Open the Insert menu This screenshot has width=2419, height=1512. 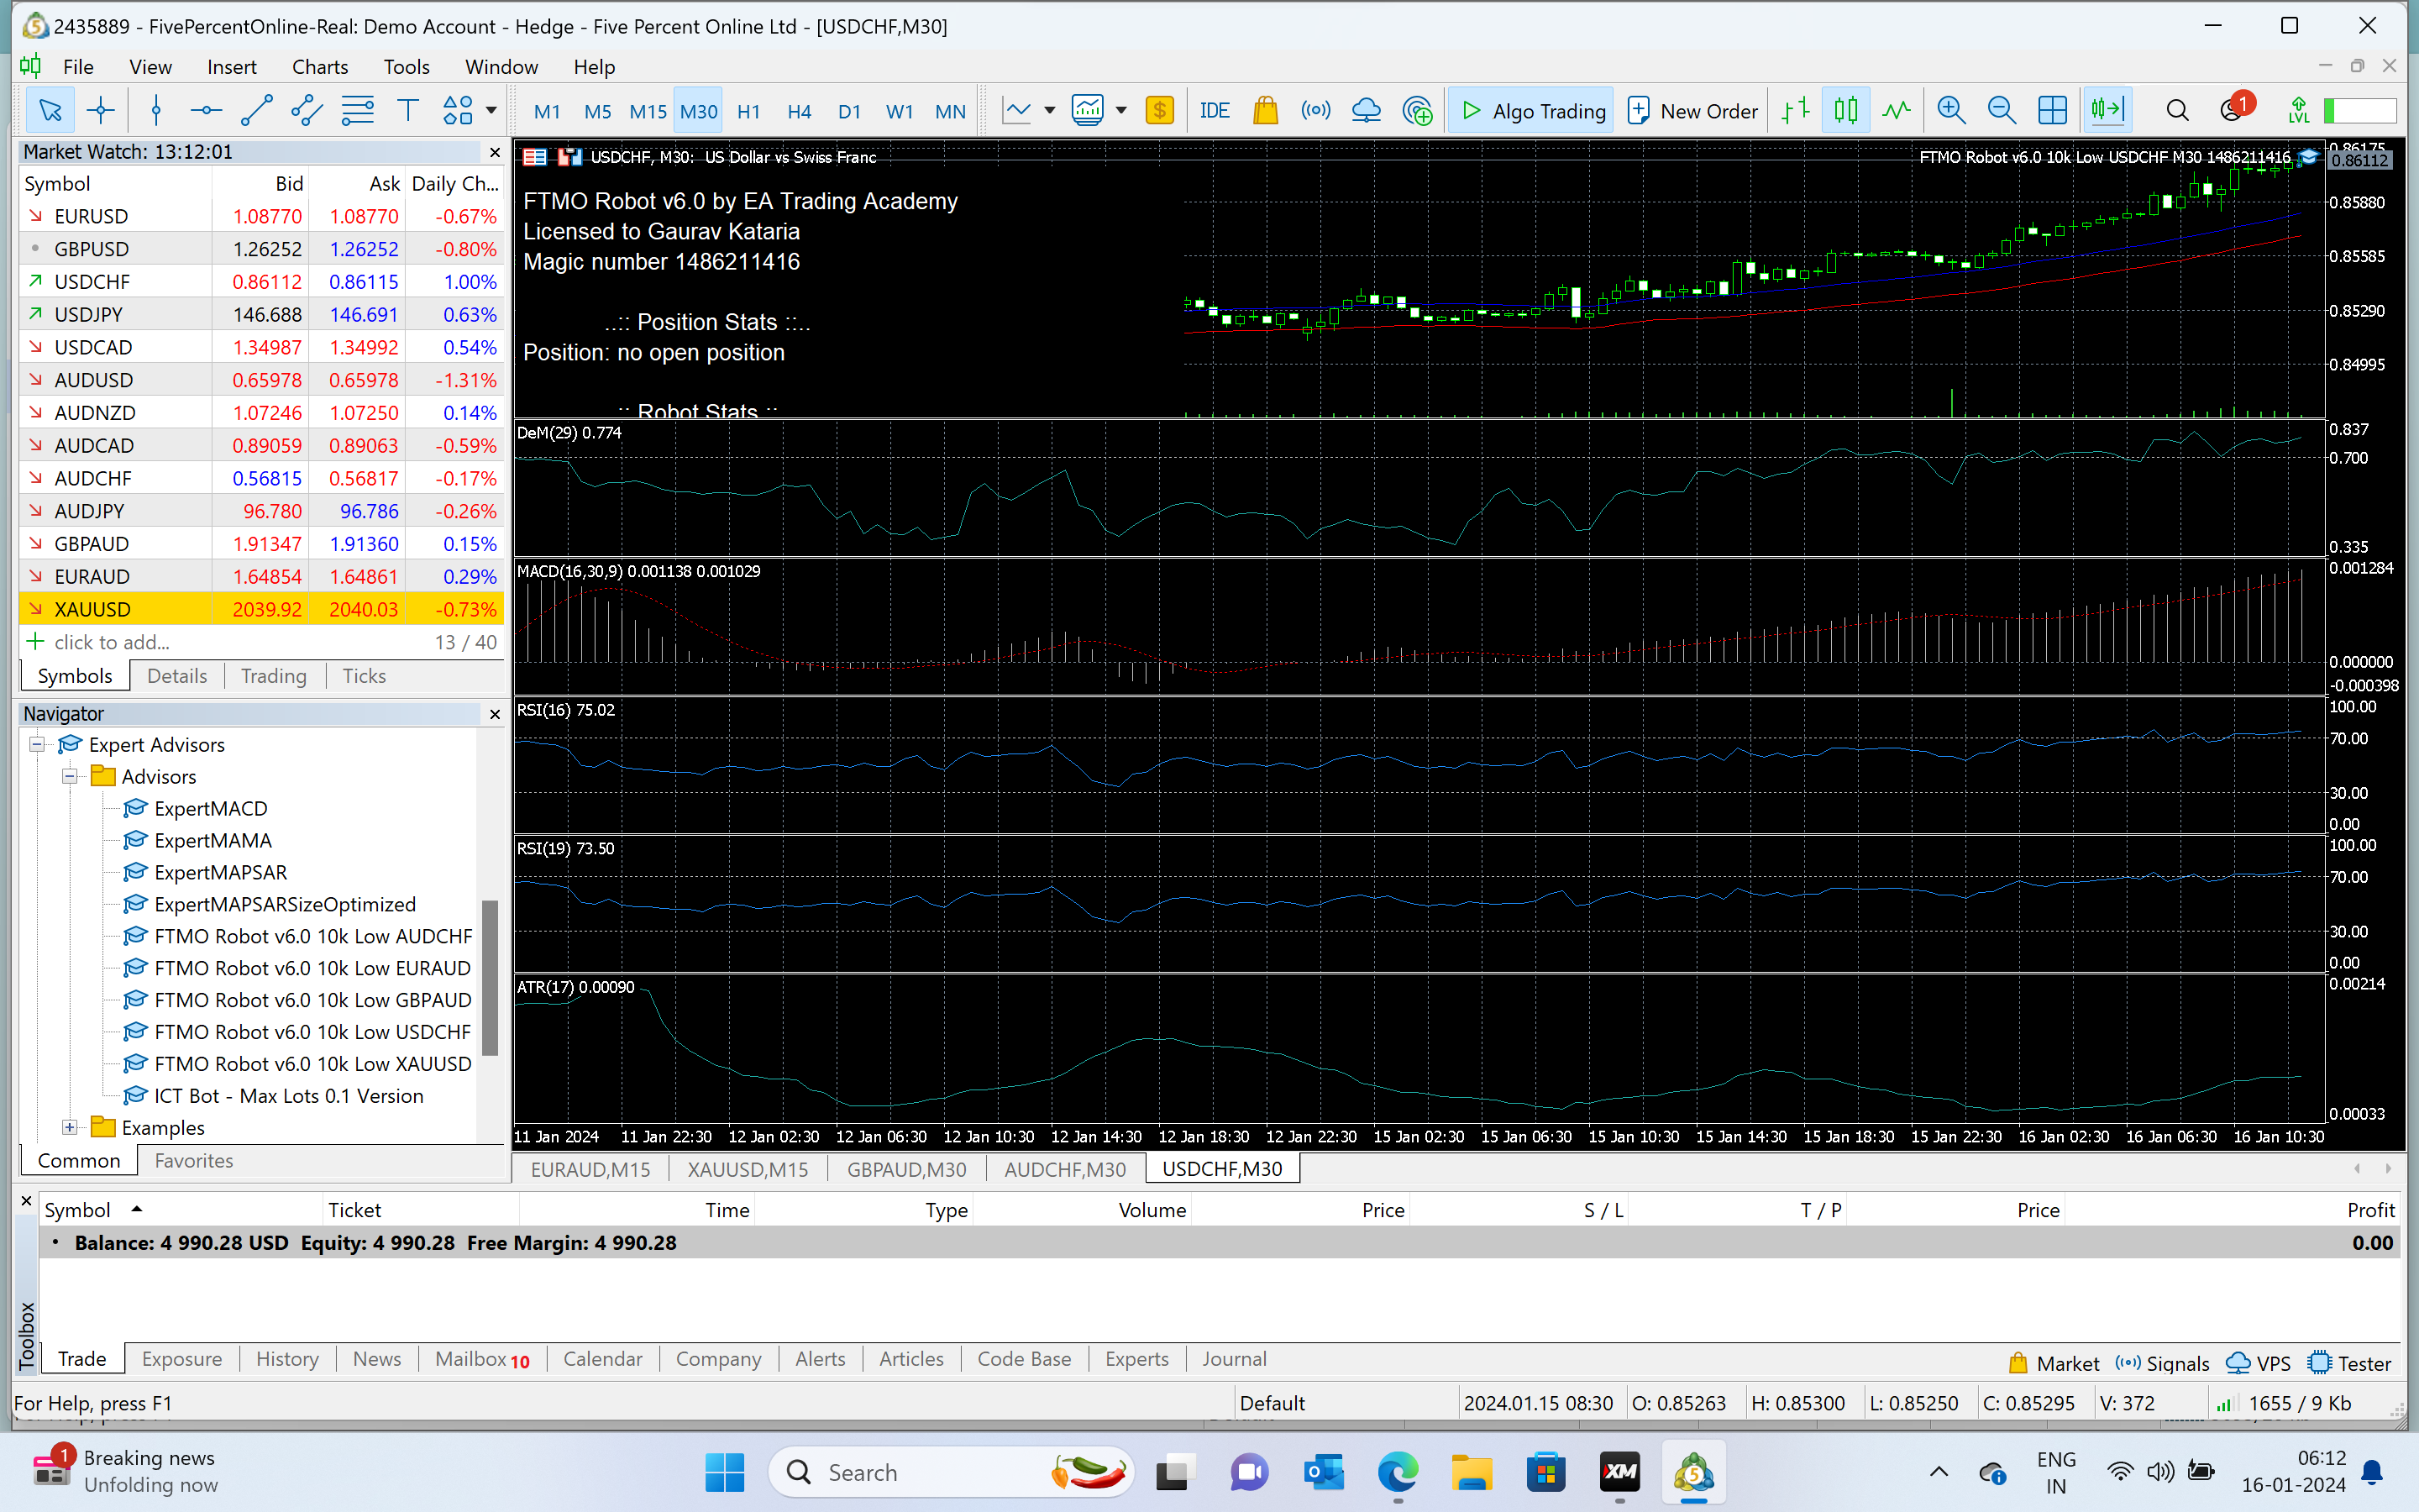[x=232, y=67]
